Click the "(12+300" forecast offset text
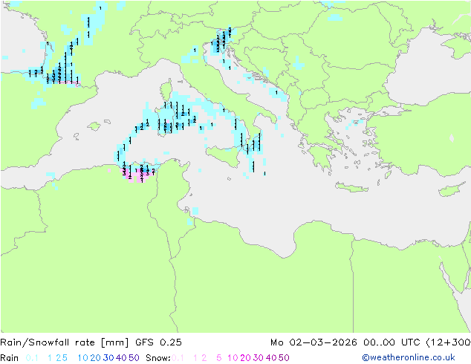Viewport: 471px width, 364px height. pyautogui.click(x=449, y=342)
